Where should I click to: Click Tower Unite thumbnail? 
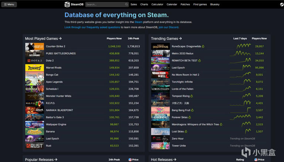[160, 146]
